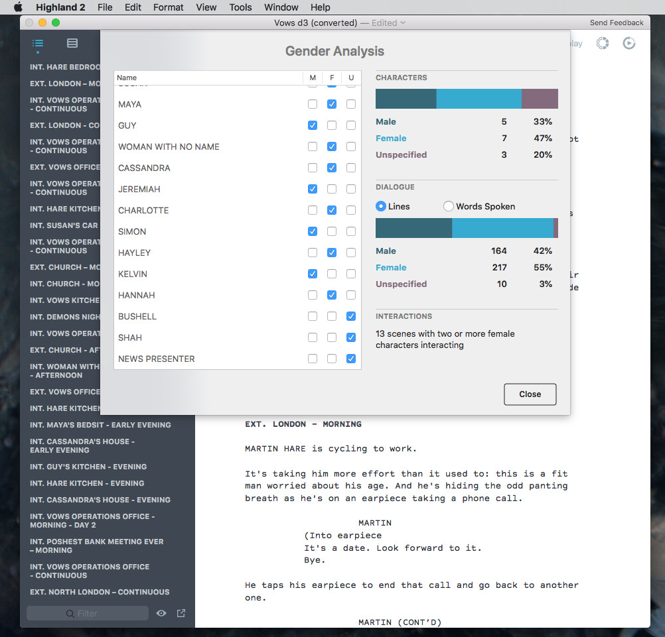Click the Male segment of Characters bar
Screen dimensions: 665x637
tap(406, 99)
